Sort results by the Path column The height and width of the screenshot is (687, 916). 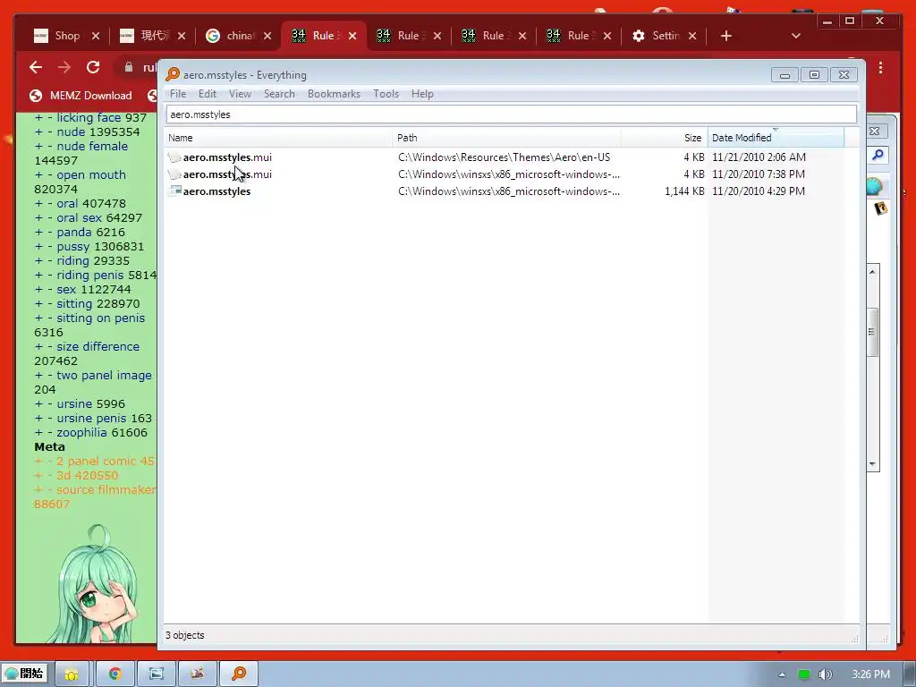pyautogui.click(x=507, y=138)
